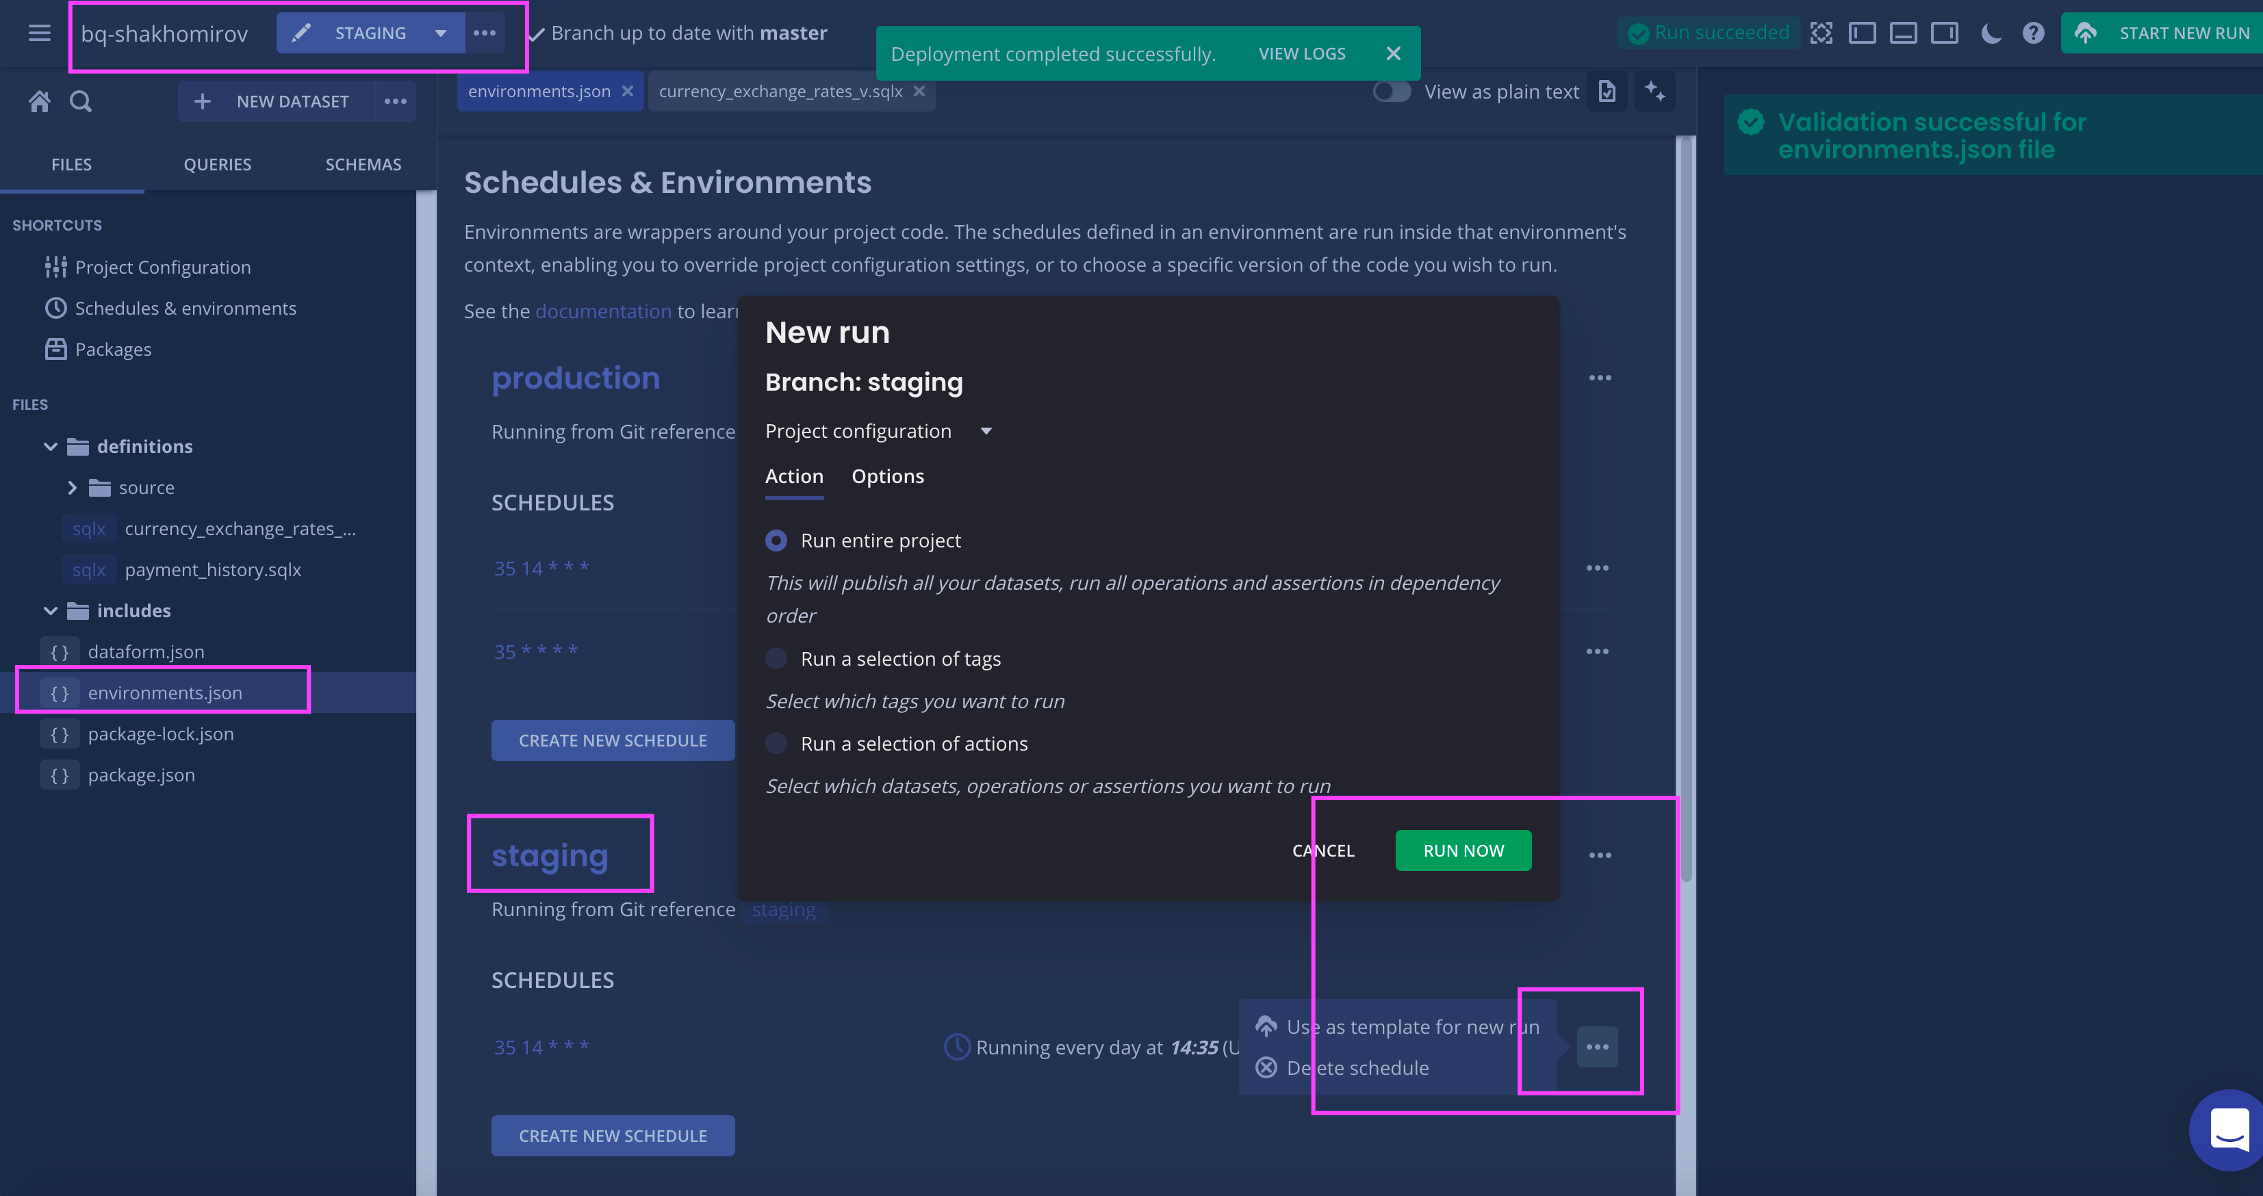
Task: Expand the source folder
Action: coord(72,487)
